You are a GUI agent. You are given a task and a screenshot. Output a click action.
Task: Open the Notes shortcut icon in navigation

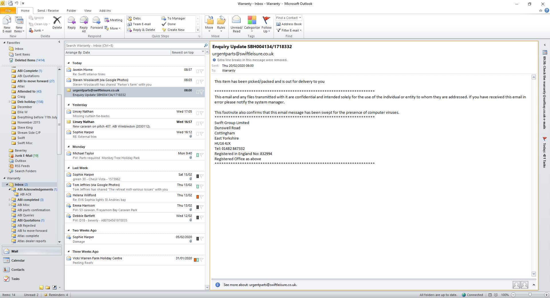(41, 287)
